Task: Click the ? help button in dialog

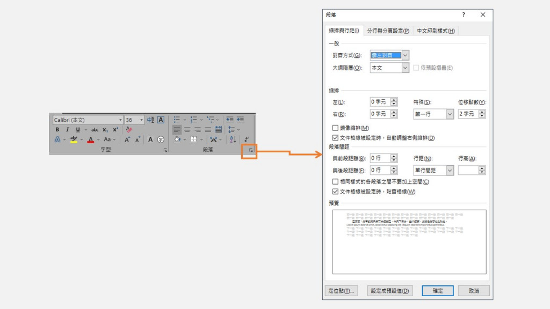Action: [464, 14]
